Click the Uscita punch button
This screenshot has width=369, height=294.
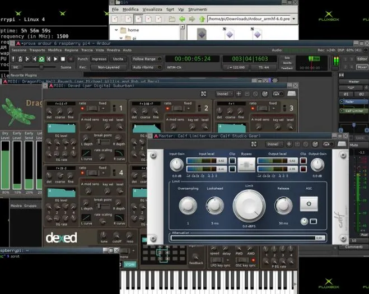click(x=118, y=59)
